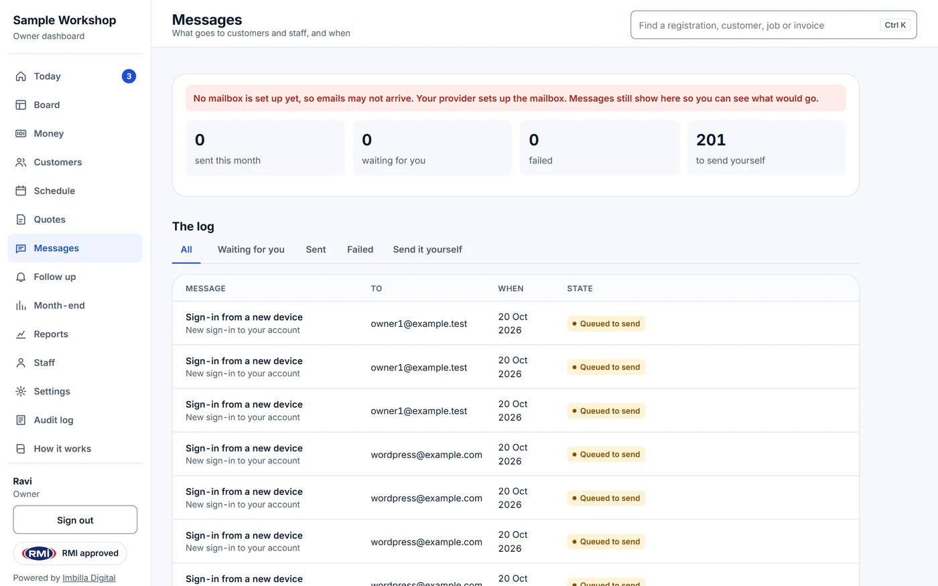Click the 'to send yourself' 201 card

(x=766, y=148)
